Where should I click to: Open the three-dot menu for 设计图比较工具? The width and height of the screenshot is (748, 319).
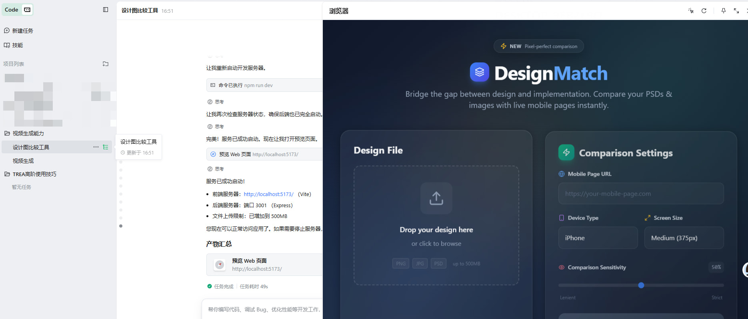pyautogui.click(x=96, y=147)
